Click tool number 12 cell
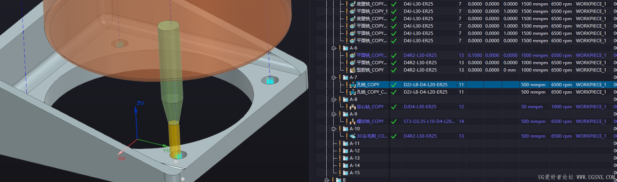This screenshot has height=182, width=617. [x=461, y=107]
